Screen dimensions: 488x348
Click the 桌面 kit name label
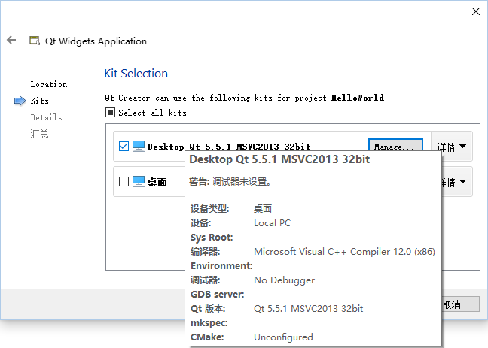(157, 182)
